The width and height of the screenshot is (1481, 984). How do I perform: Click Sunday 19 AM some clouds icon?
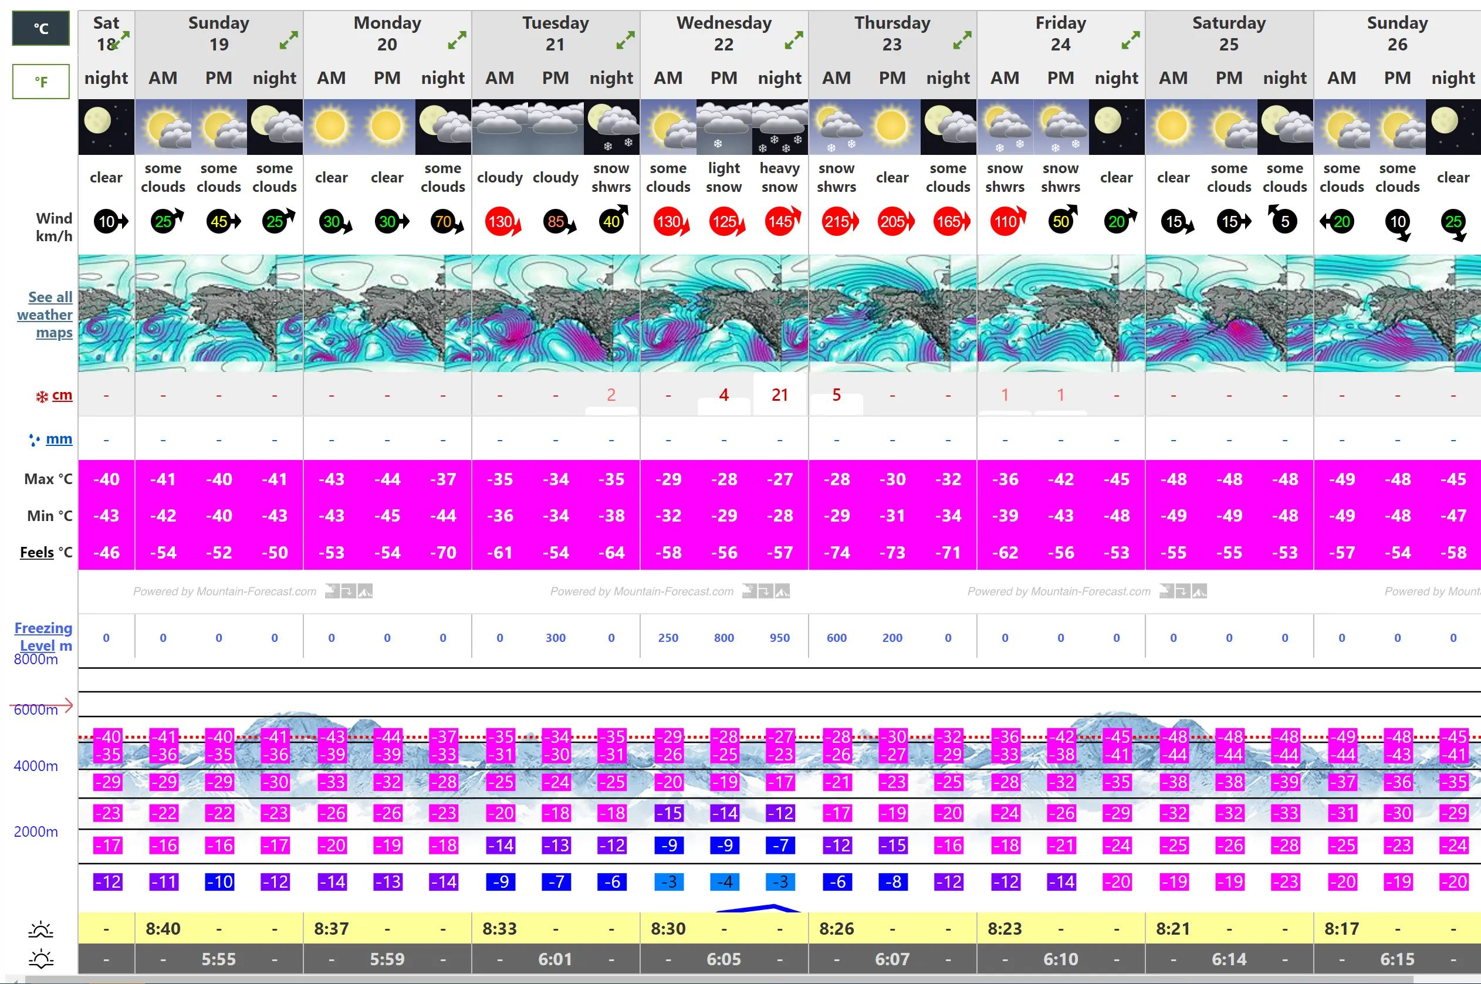pos(163,127)
